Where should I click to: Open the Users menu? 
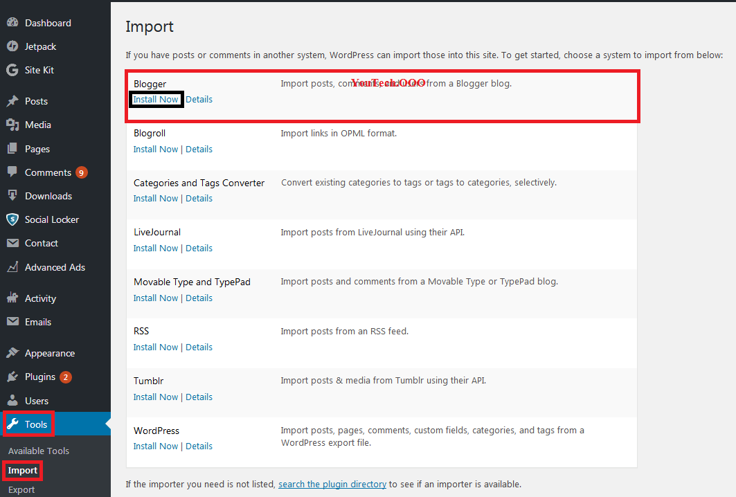point(37,401)
